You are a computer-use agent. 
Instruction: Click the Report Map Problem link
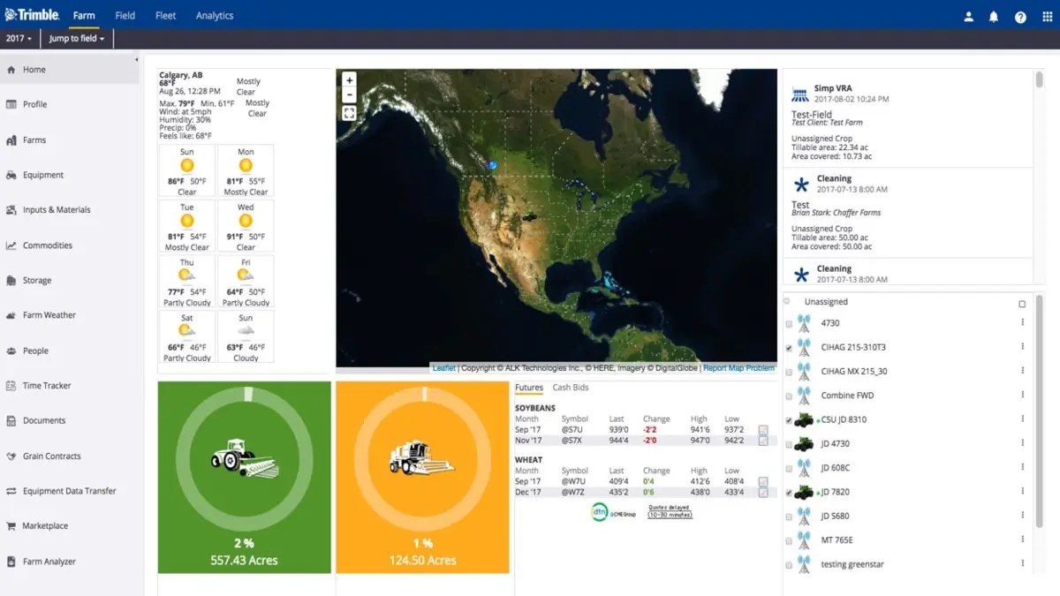pos(738,368)
